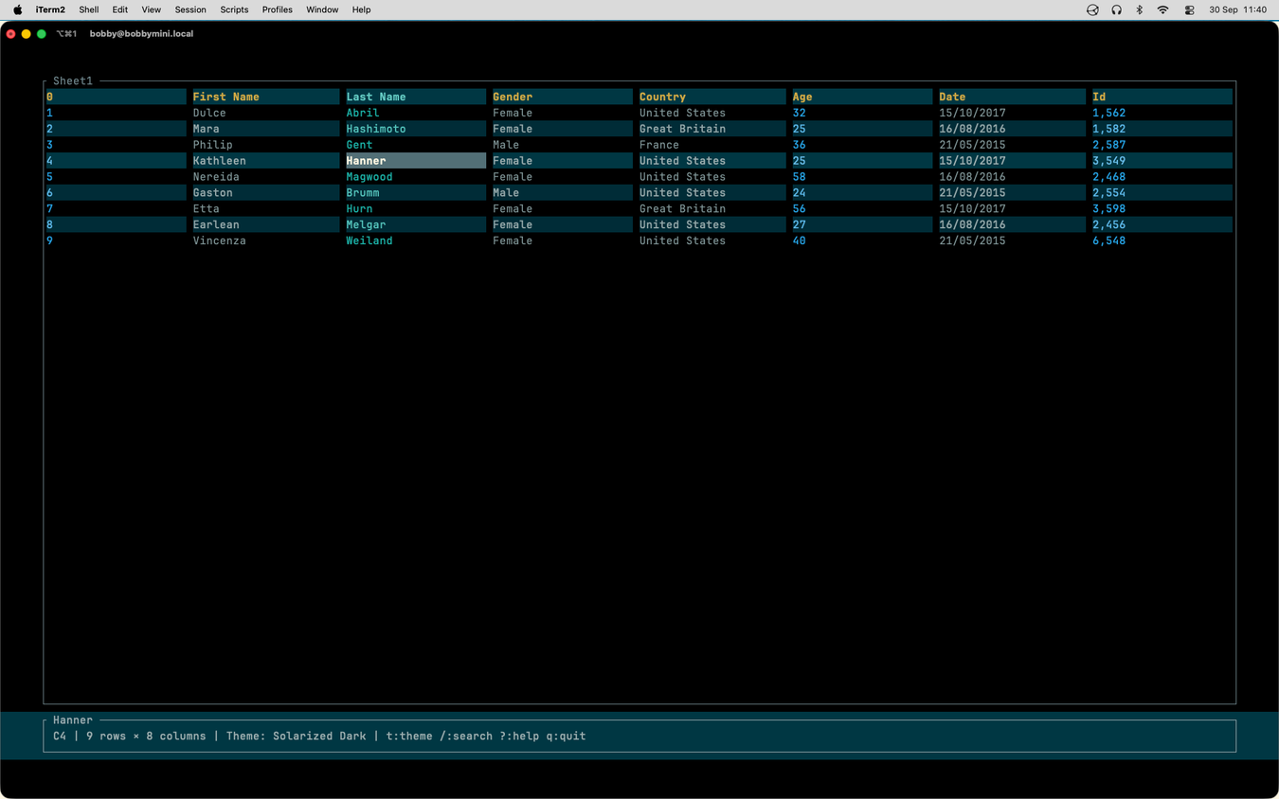1279x799 pixels.
Task: Click the Wi-Fi status icon
Action: (1162, 9)
